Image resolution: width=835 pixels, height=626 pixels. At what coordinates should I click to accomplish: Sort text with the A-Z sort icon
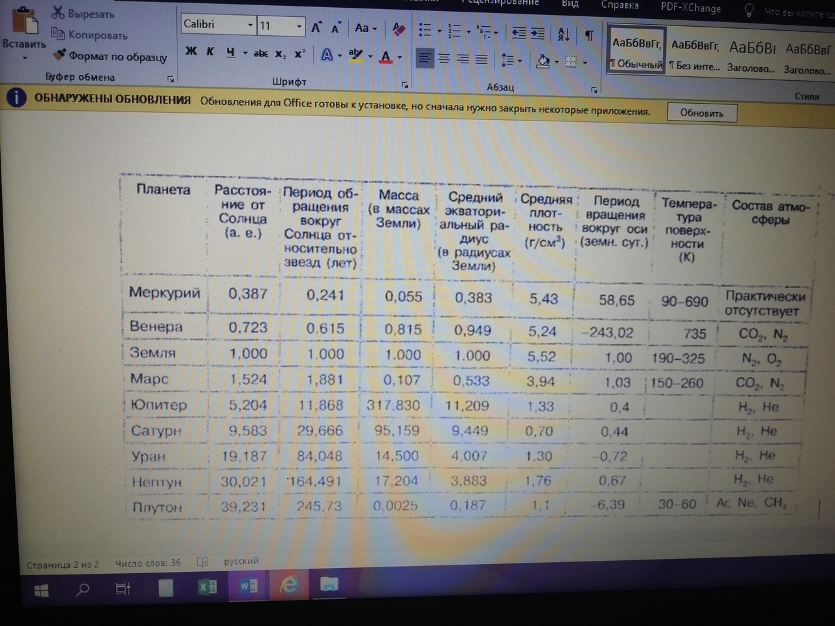tap(564, 34)
